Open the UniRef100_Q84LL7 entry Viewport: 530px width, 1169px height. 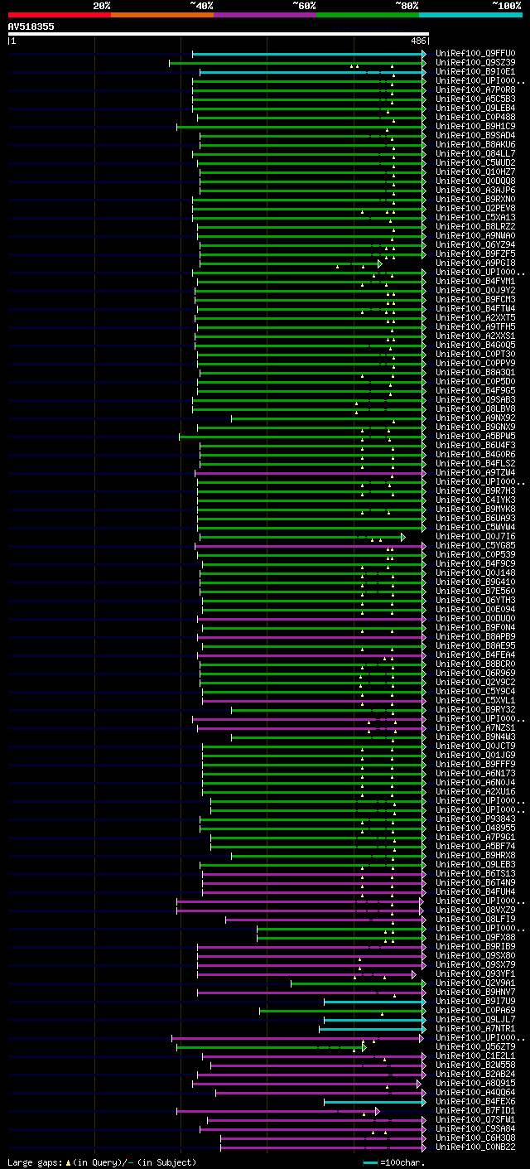(475, 154)
